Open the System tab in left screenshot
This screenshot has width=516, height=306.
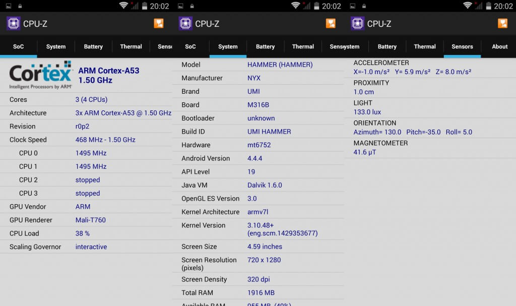[56, 46]
